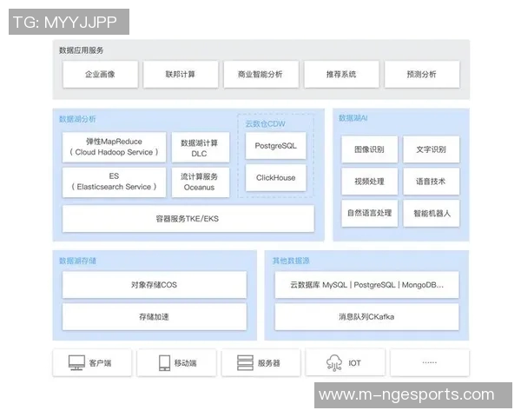Select ES Elasticsearch Service box
This screenshot has height=417, width=521.
pyautogui.click(x=114, y=182)
